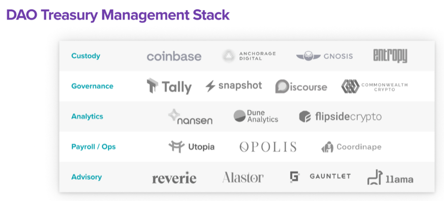Click the Discourse logo

(x=301, y=86)
